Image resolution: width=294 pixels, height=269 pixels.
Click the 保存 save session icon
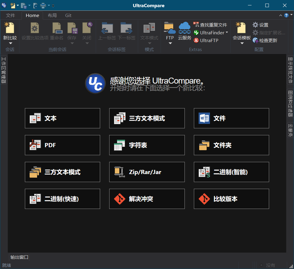pyautogui.click(x=72, y=28)
